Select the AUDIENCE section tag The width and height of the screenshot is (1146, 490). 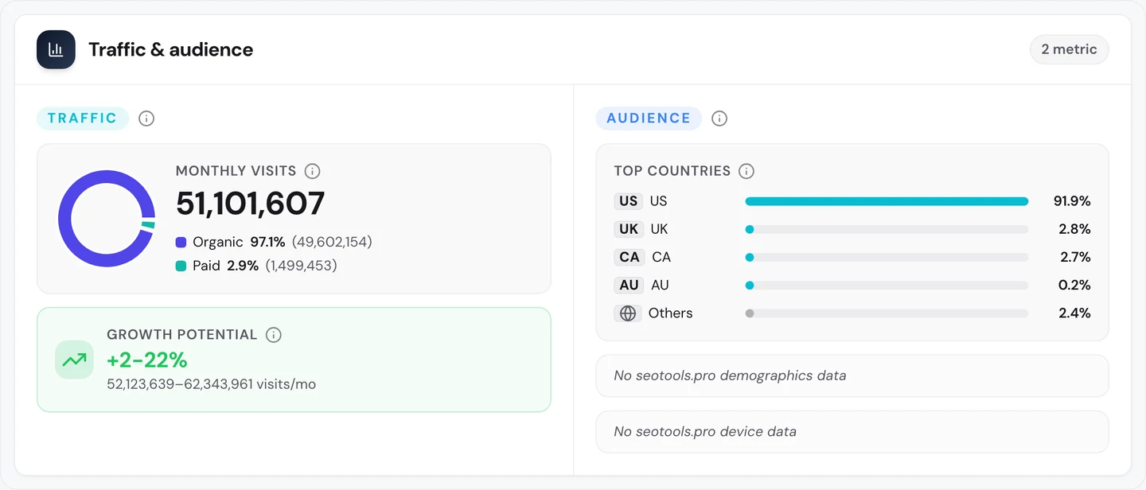[649, 119]
